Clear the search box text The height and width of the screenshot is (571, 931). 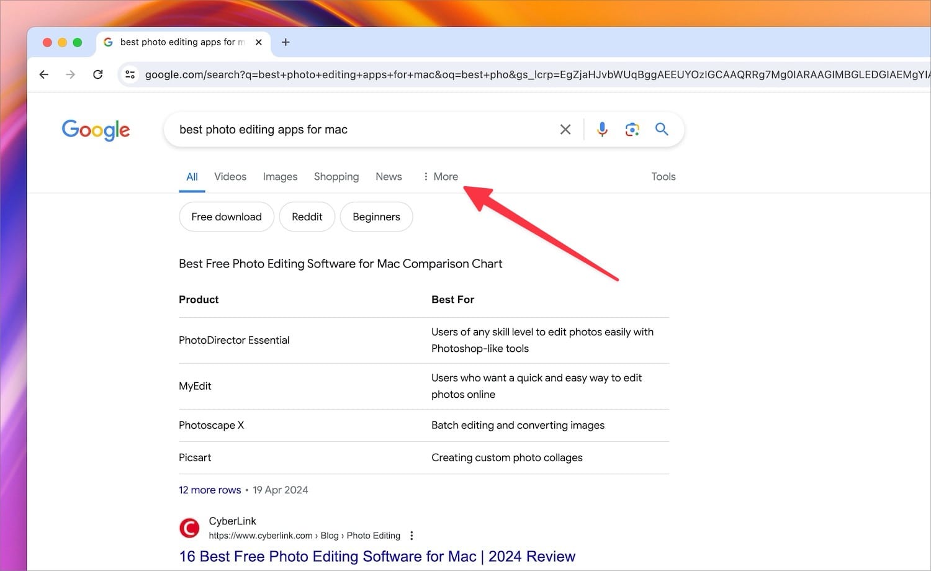565,129
